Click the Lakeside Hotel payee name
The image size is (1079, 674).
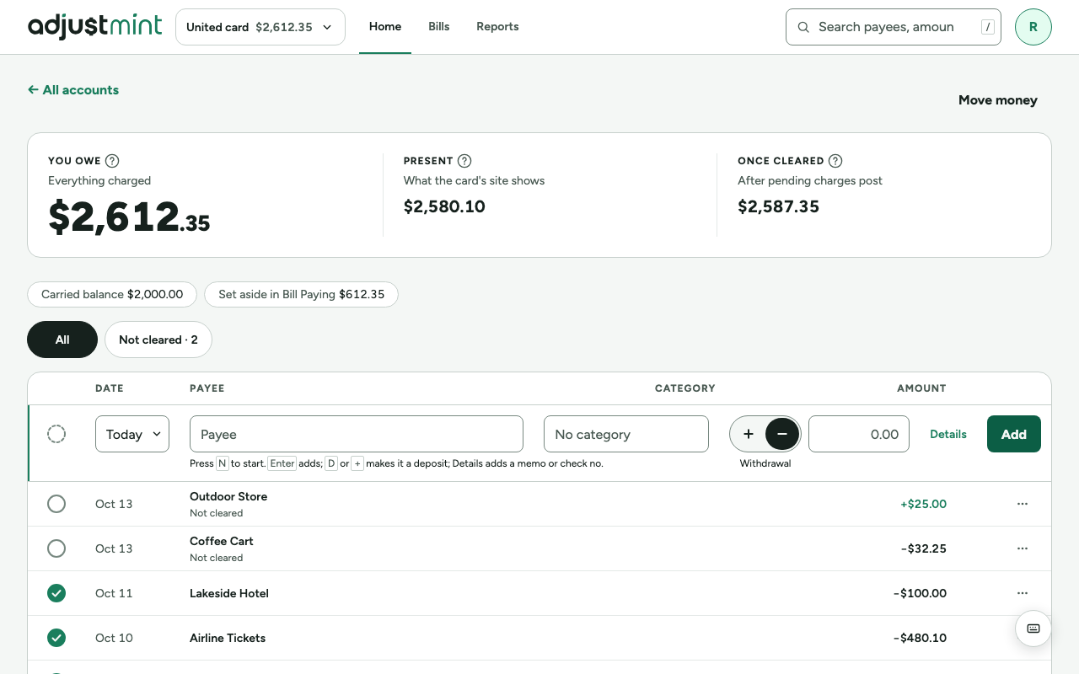click(x=229, y=593)
